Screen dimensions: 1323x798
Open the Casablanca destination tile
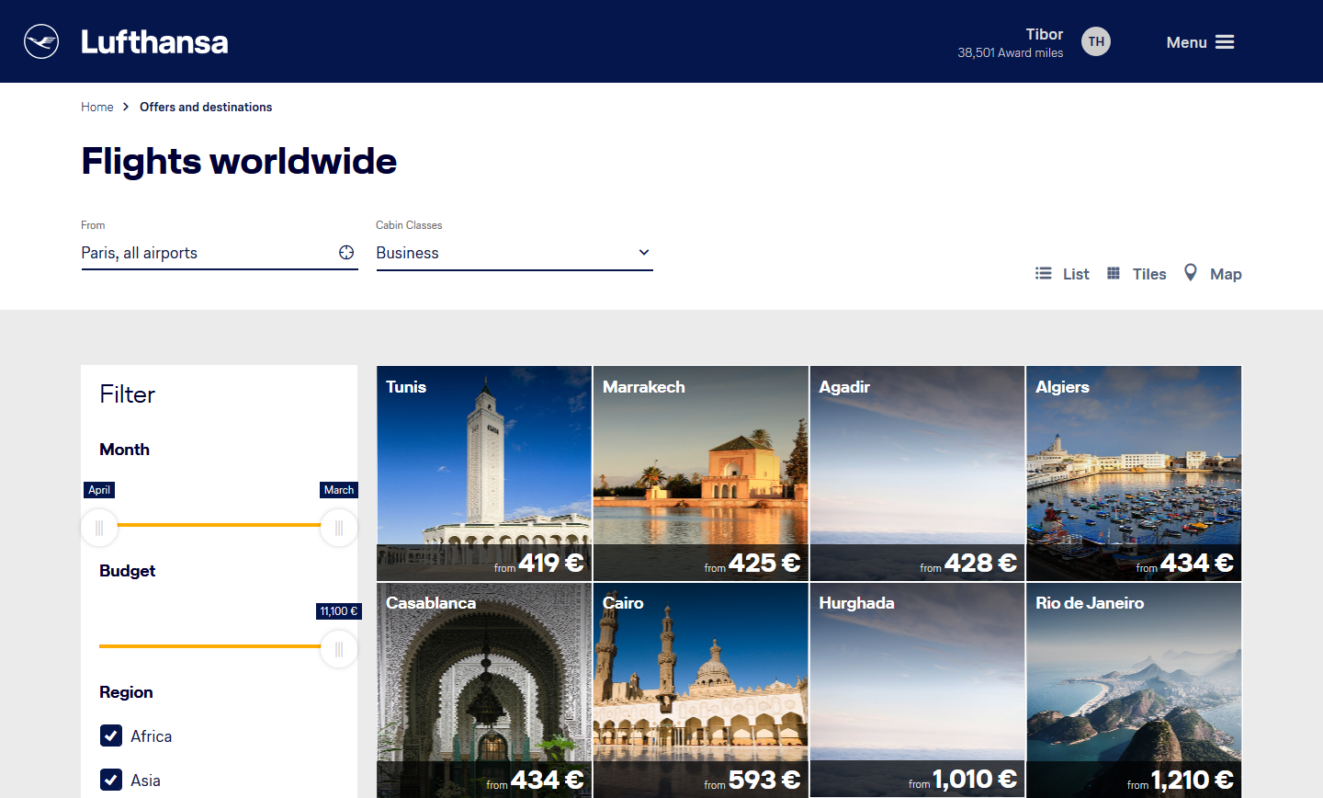(x=484, y=690)
